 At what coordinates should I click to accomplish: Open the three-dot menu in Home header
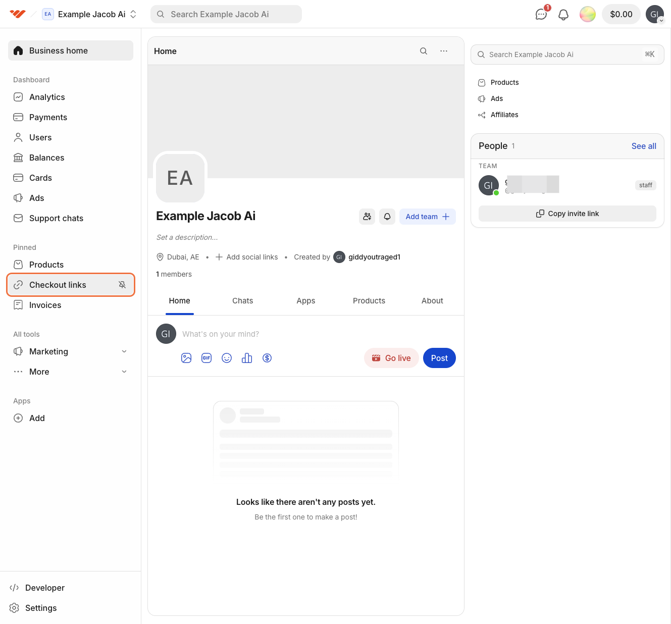tap(444, 51)
